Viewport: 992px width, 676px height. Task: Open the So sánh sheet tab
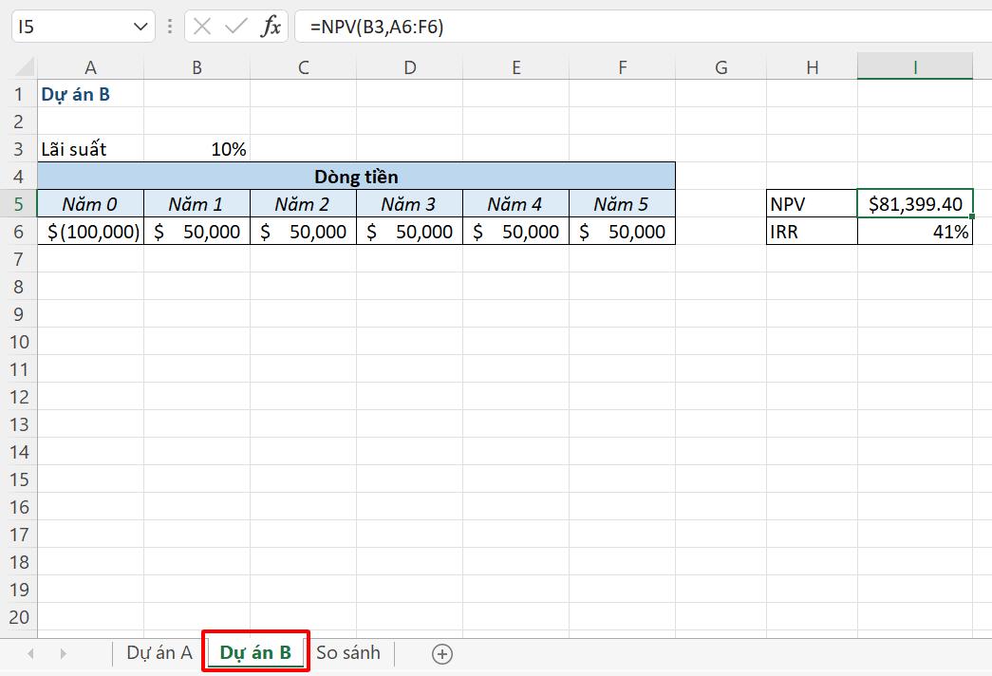(x=348, y=652)
